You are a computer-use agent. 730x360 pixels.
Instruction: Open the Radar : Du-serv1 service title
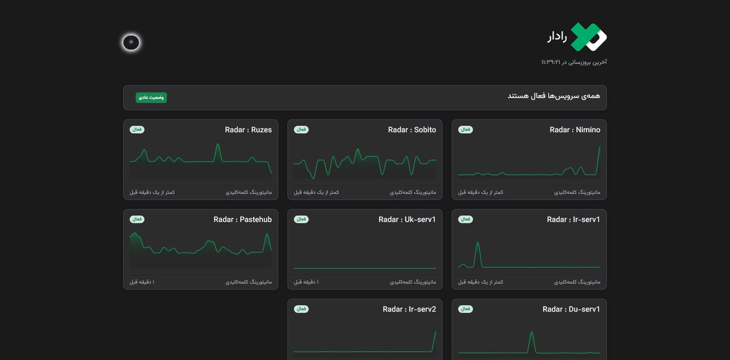point(571,310)
